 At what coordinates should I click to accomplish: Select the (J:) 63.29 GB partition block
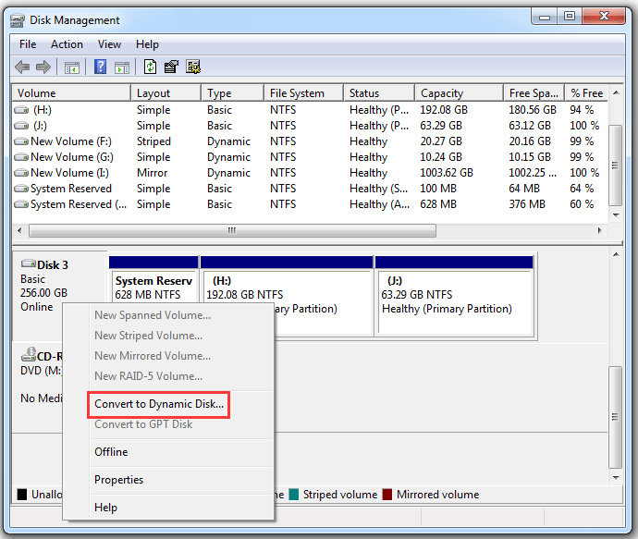point(455,296)
